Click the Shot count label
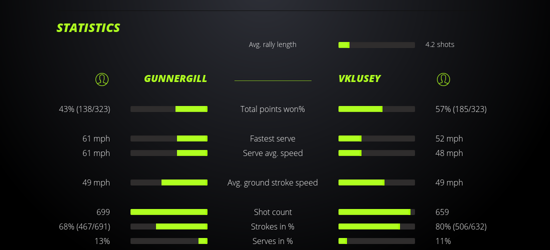 point(272,212)
